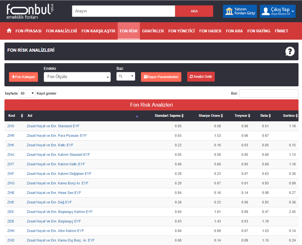Viewport: 302px width, 245px height.
Task: Open Rapor Parametreleri
Action: (161, 77)
